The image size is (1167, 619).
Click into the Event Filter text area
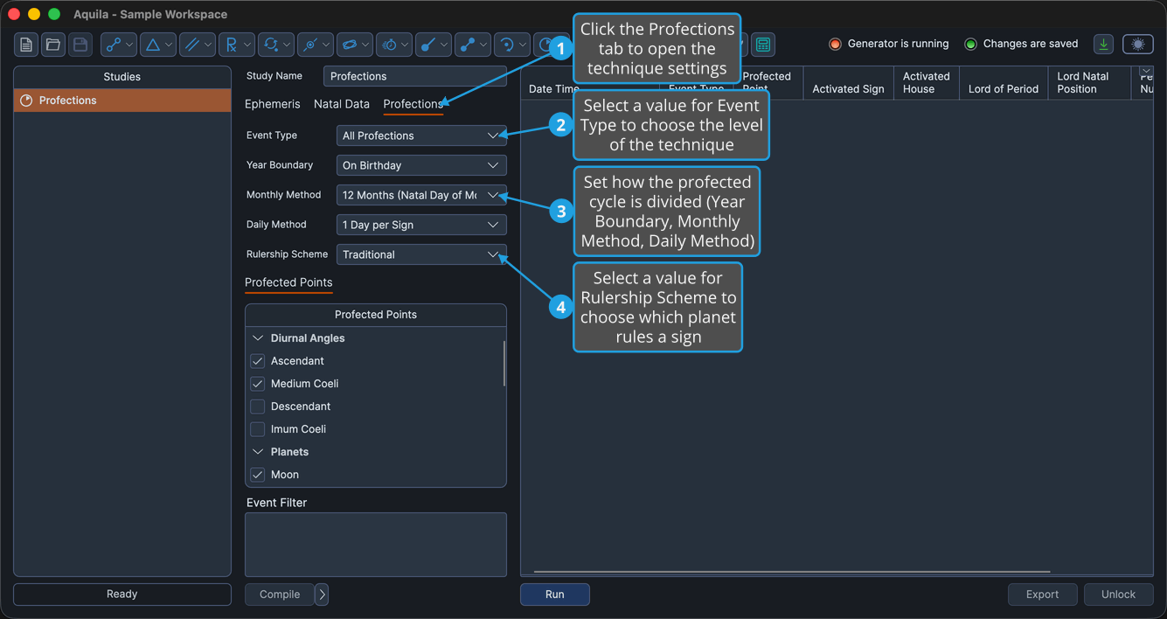[x=376, y=545]
